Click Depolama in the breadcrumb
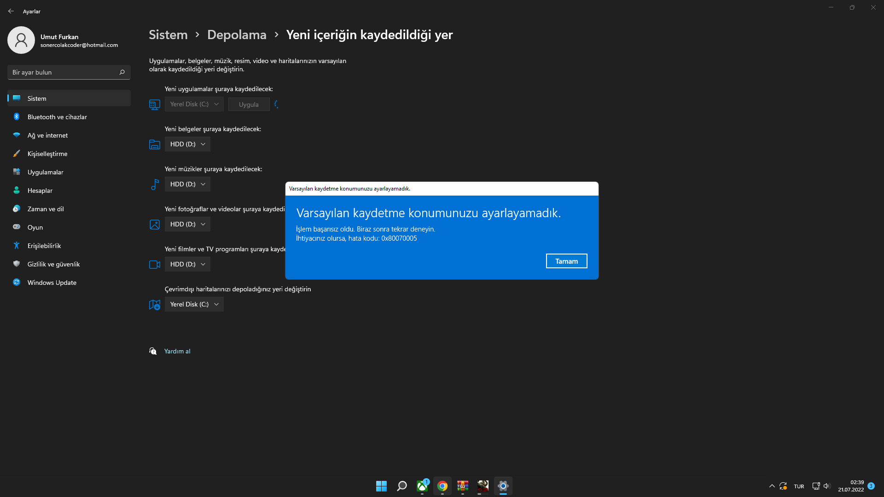Image resolution: width=884 pixels, height=497 pixels. pyautogui.click(x=237, y=35)
